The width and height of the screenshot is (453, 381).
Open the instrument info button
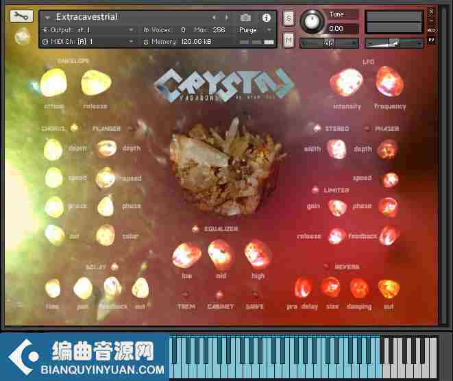(266, 18)
